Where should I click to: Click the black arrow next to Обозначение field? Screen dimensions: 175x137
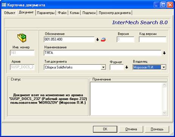pyautogui.click(x=97, y=40)
